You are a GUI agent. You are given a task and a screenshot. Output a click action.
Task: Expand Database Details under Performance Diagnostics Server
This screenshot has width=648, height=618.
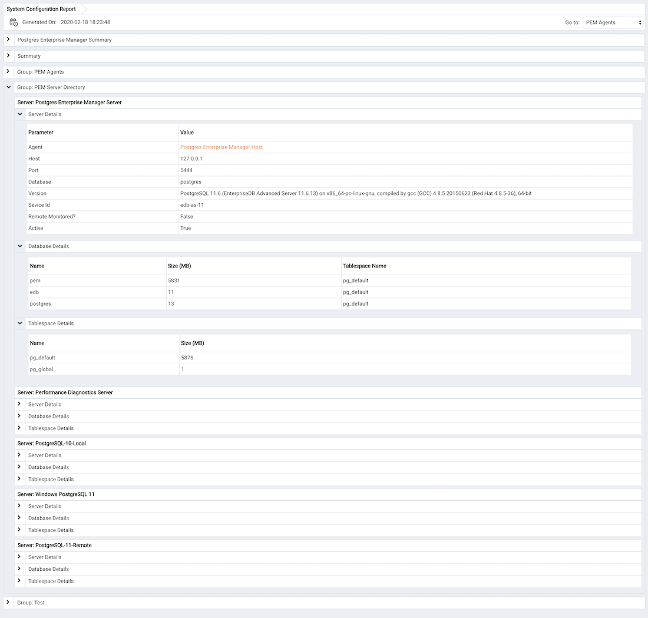19,416
